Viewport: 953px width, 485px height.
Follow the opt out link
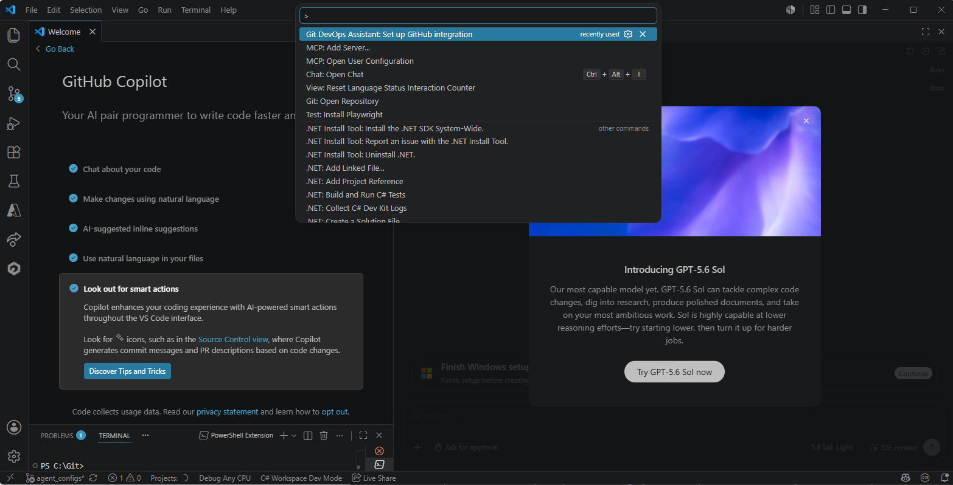[335, 412]
